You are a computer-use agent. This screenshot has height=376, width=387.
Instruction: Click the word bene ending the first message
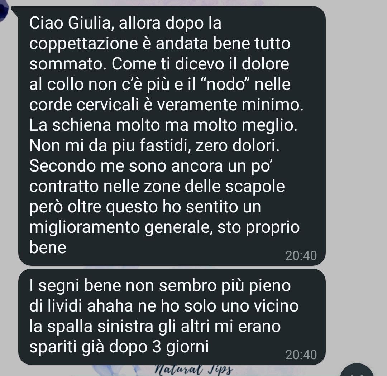(48, 247)
